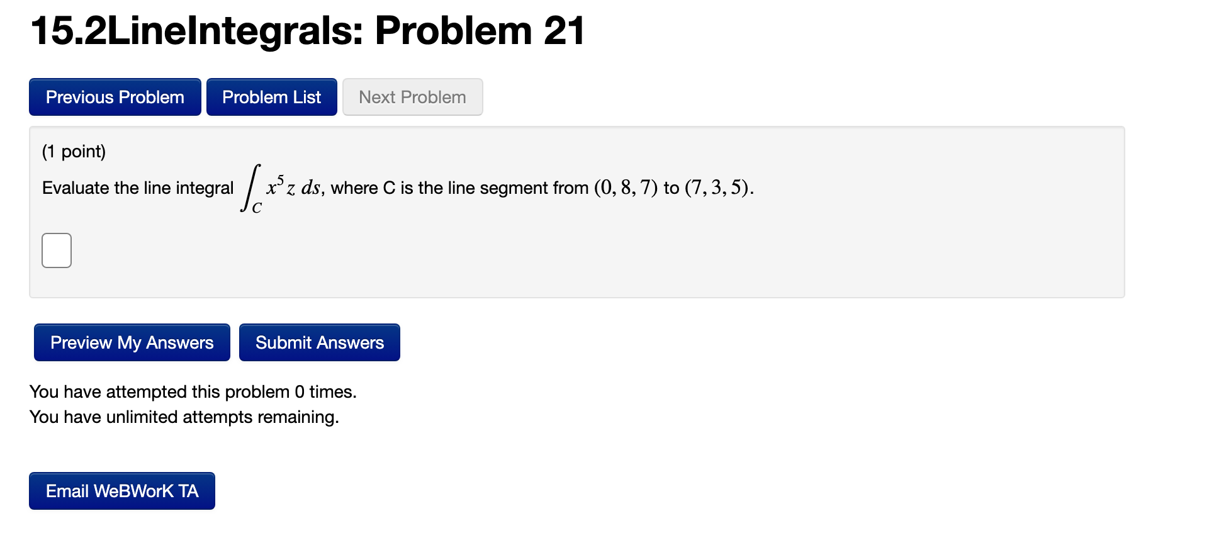This screenshot has width=1231, height=545.
Task: Click the point (0, 8, 7) in problem text
Action: point(624,187)
